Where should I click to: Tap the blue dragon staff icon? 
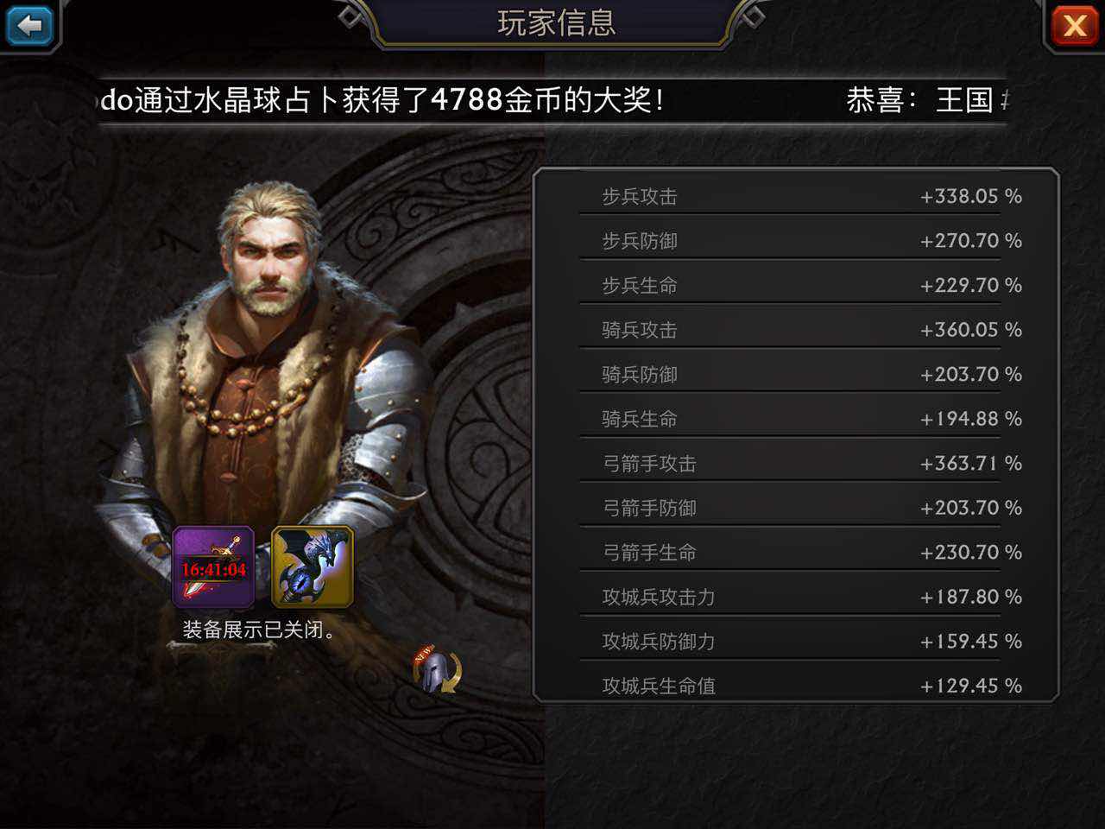[x=313, y=567]
